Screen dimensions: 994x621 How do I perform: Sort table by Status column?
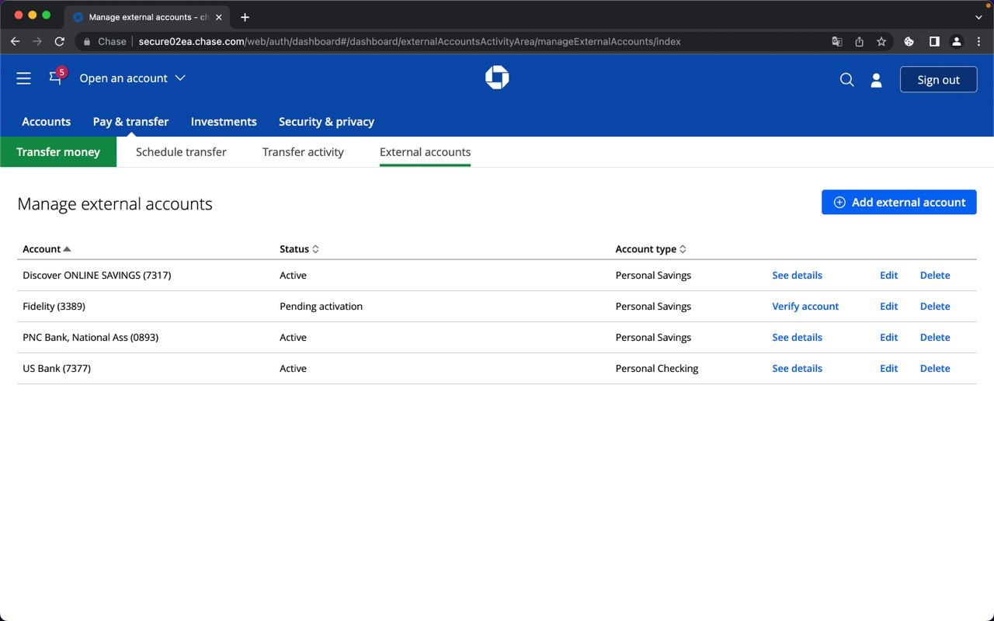pos(299,249)
